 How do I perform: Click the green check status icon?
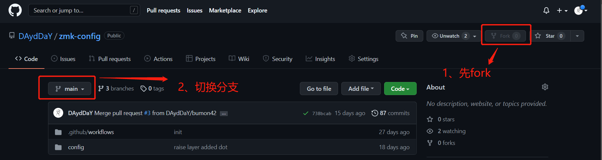click(x=306, y=113)
